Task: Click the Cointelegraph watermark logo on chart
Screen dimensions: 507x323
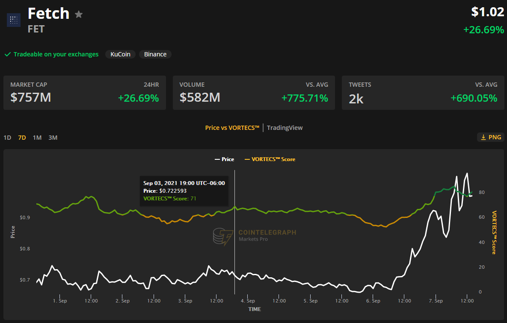Action: 223,237
